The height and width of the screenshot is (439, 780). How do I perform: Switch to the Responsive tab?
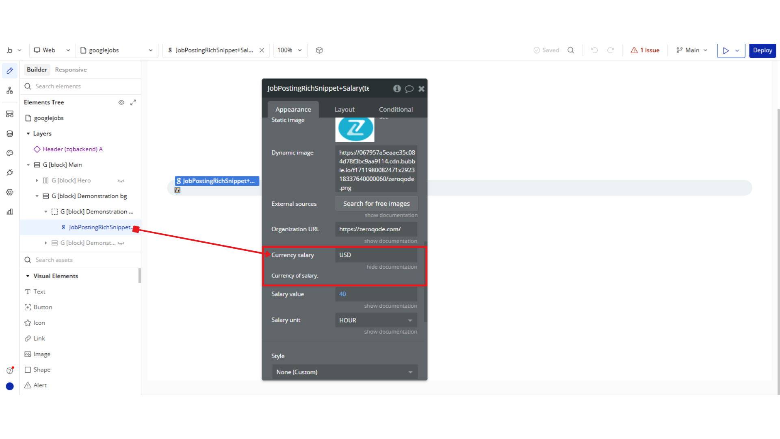[x=71, y=70]
